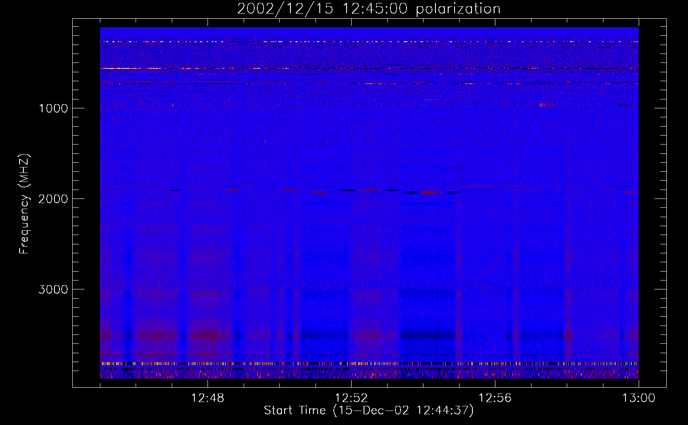Image resolution: width=688 pixels, height=425 pixels.
Task: Click the 2000 frequency tick label
Action: [x=53, y=199]
